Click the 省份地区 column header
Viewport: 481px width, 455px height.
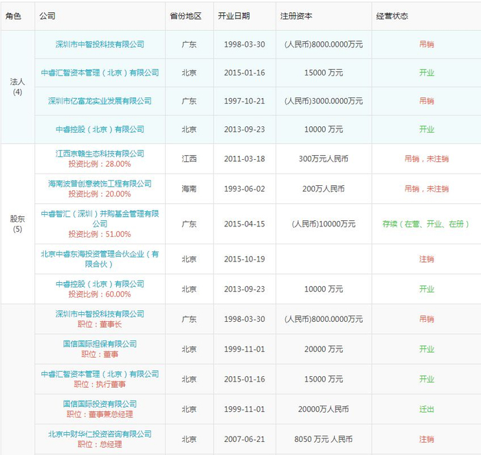pos(186,16)
